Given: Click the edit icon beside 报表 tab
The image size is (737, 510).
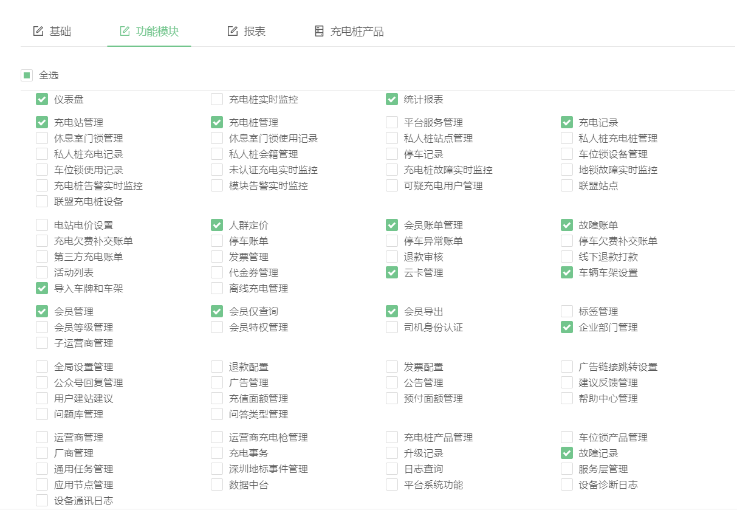Looking at the screenshot, I should click(231, 31).
